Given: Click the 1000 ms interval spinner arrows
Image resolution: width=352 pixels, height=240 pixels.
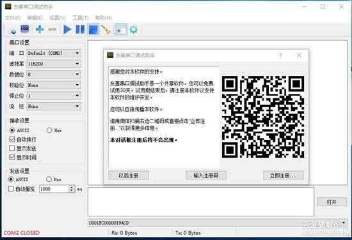Looking at the screenshot, I should 72,189.
